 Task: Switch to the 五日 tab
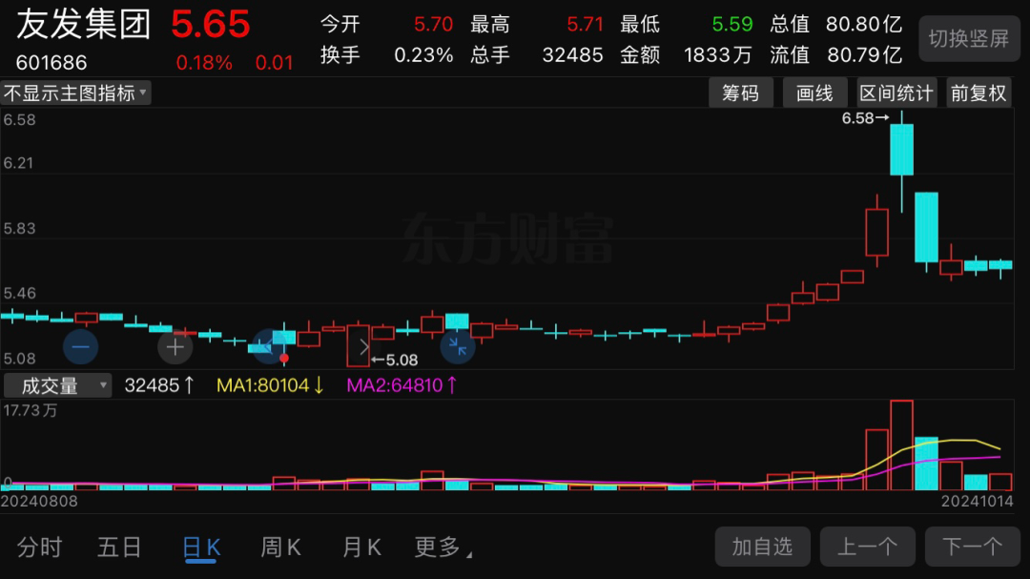click(x=119, y=547)
